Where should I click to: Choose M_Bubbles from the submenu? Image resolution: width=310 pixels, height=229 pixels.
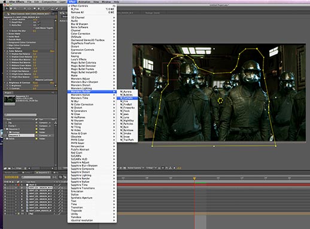(x=127, y=95)
